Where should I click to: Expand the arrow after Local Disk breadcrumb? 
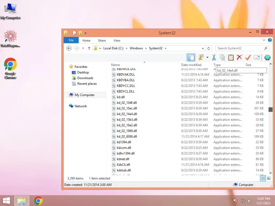pos(127,48)
